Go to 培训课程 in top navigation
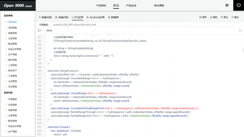This screenshot has height=137, width=244. tap(159, 6)
